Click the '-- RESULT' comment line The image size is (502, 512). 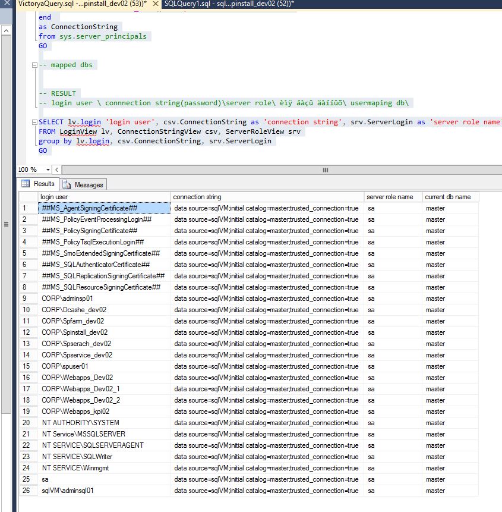click(58, 93)
